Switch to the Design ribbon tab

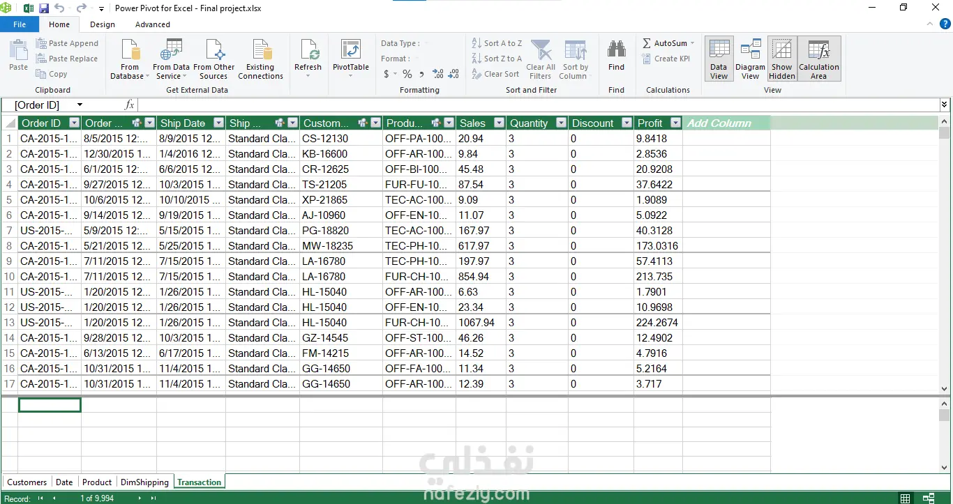point(103,24)
